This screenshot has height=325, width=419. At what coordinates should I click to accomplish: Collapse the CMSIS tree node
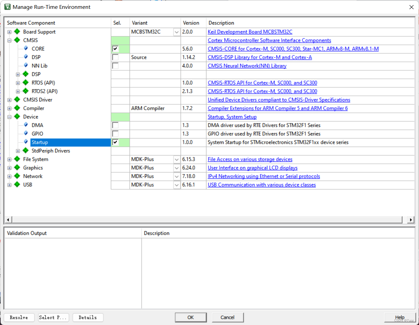click(10, 40)
